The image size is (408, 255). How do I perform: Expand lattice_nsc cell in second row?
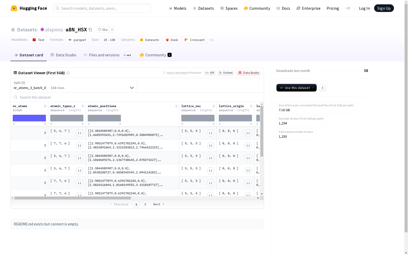[x=211, y=146]
